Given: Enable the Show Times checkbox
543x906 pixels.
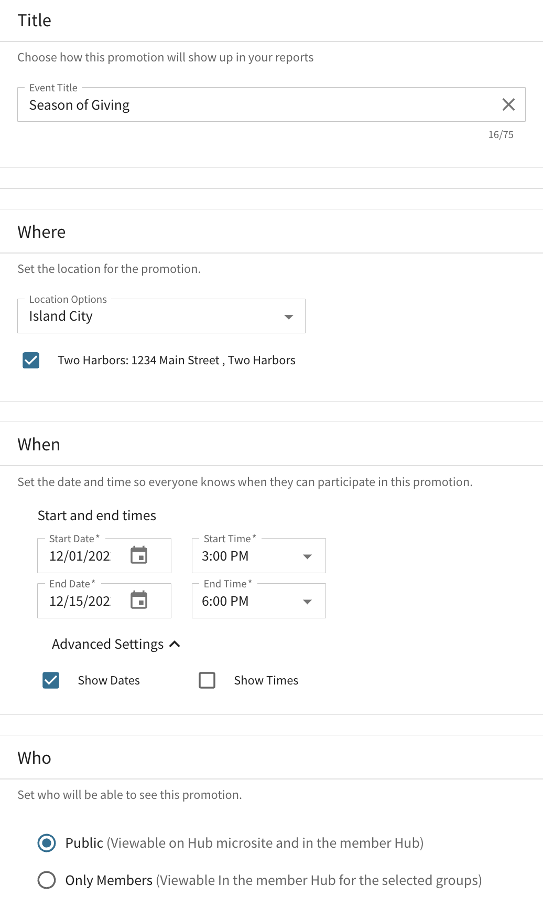Looking at the screenshot, I should [x=207, y=680].
